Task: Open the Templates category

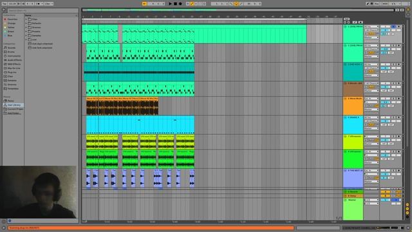Action: point(13,89)
